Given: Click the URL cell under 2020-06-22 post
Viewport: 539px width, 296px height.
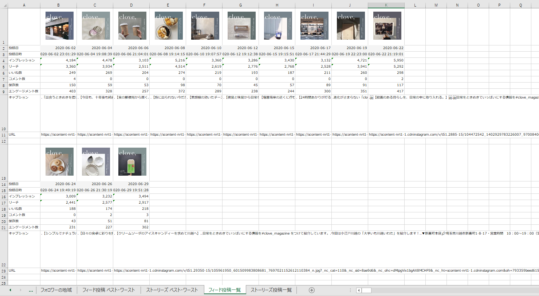Looking at the screenshot, I should tap(386, 135).
